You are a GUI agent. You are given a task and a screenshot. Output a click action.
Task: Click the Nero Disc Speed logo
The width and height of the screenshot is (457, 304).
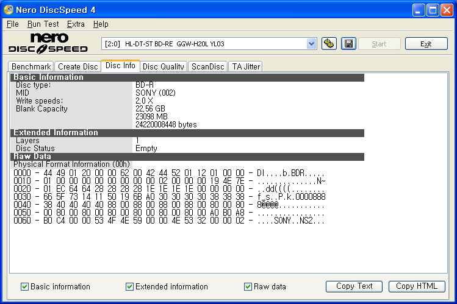coord(48,43)
